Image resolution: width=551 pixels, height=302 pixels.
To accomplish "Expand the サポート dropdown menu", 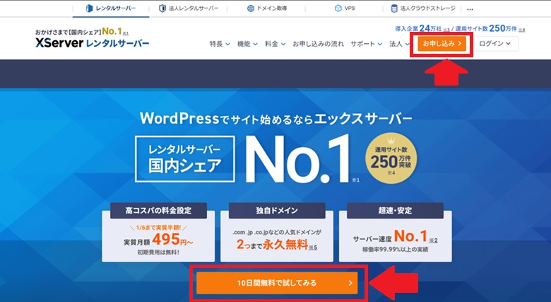I will pos(367,44).
